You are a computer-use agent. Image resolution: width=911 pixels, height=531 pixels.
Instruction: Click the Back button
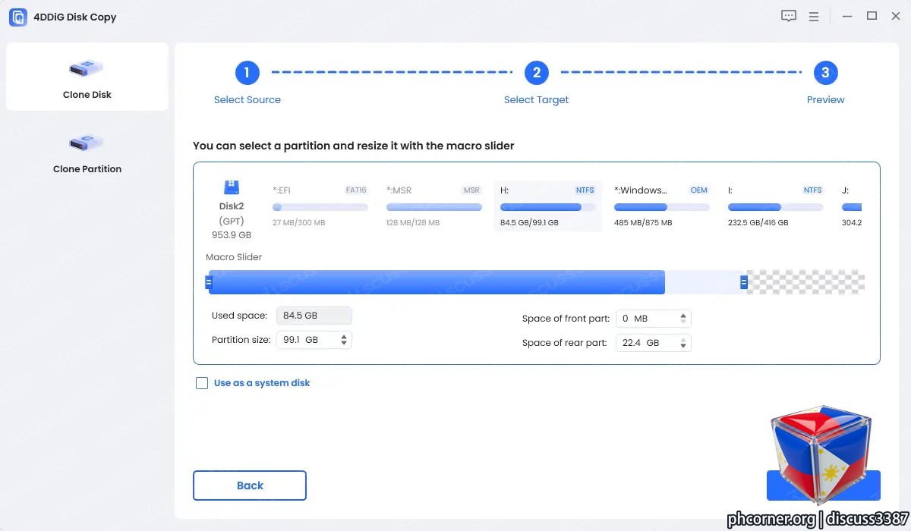(250, 485)
